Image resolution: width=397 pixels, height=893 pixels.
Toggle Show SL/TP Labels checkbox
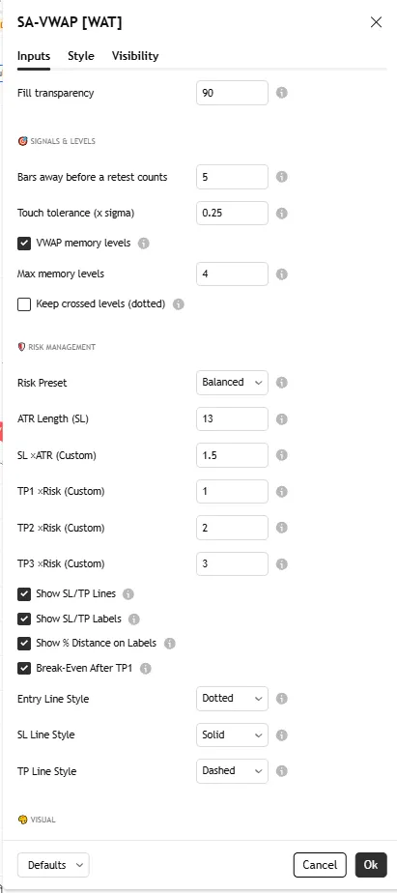click(x=24, y=619)
